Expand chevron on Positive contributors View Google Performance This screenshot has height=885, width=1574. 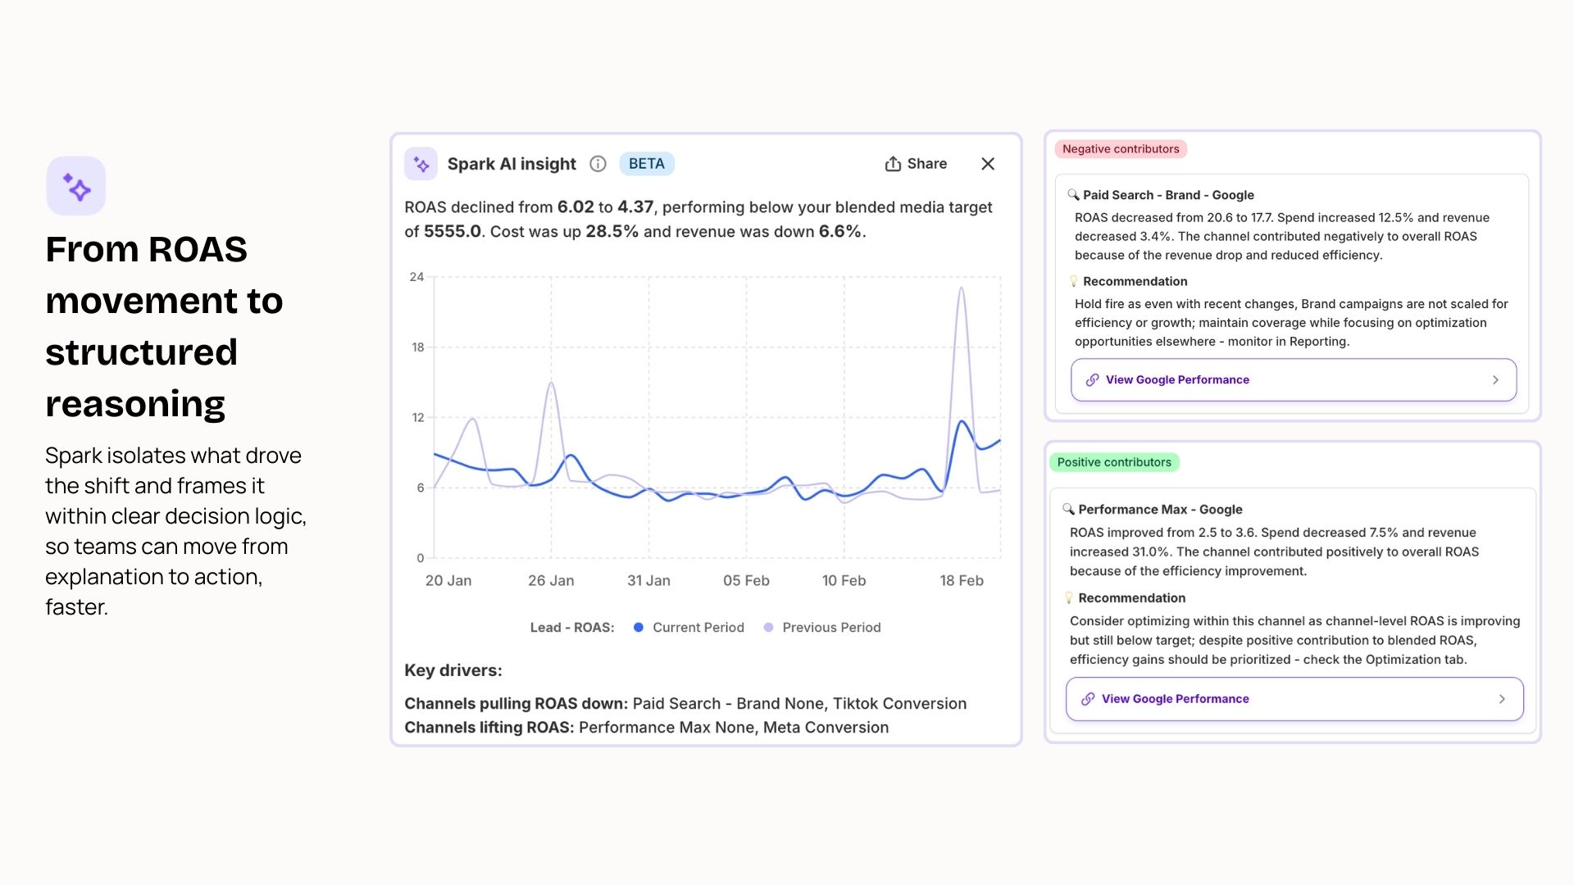(x=1502, y=699)
